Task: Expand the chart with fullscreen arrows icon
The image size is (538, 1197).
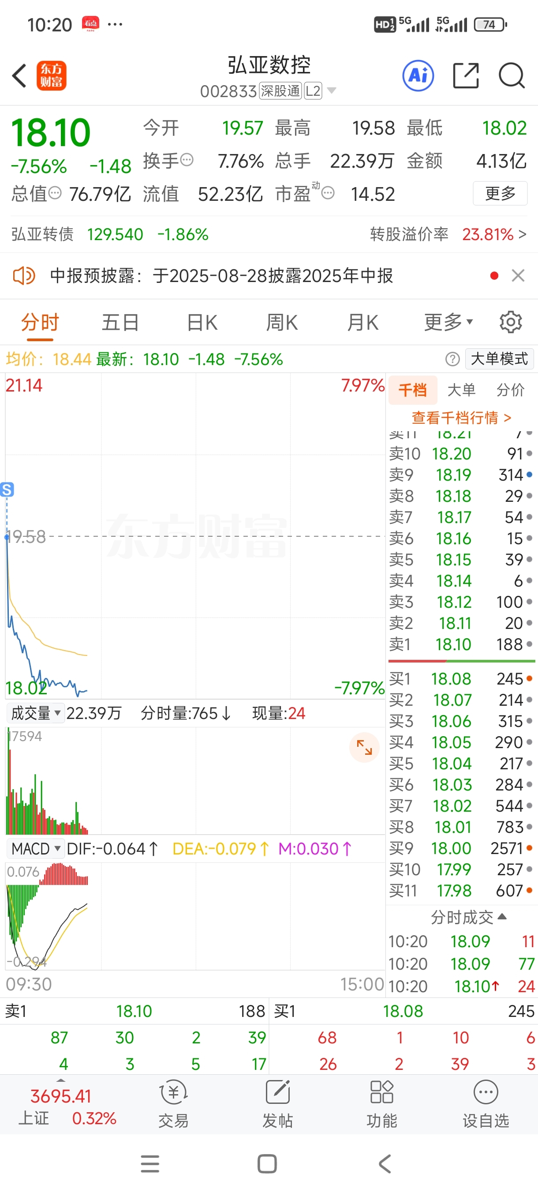Action: tap(364, 747)
